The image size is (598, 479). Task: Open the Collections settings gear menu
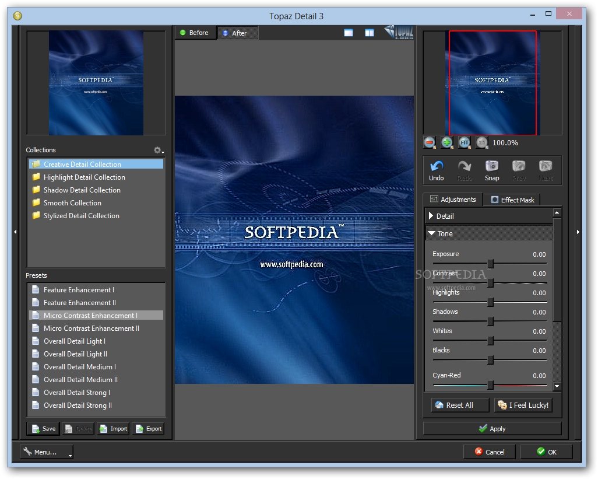(159, 151)
